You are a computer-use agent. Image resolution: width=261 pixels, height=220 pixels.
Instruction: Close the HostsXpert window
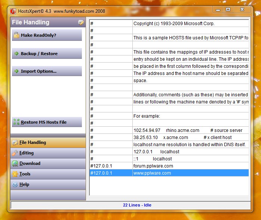pyautogui.click(x=242, y=10)
